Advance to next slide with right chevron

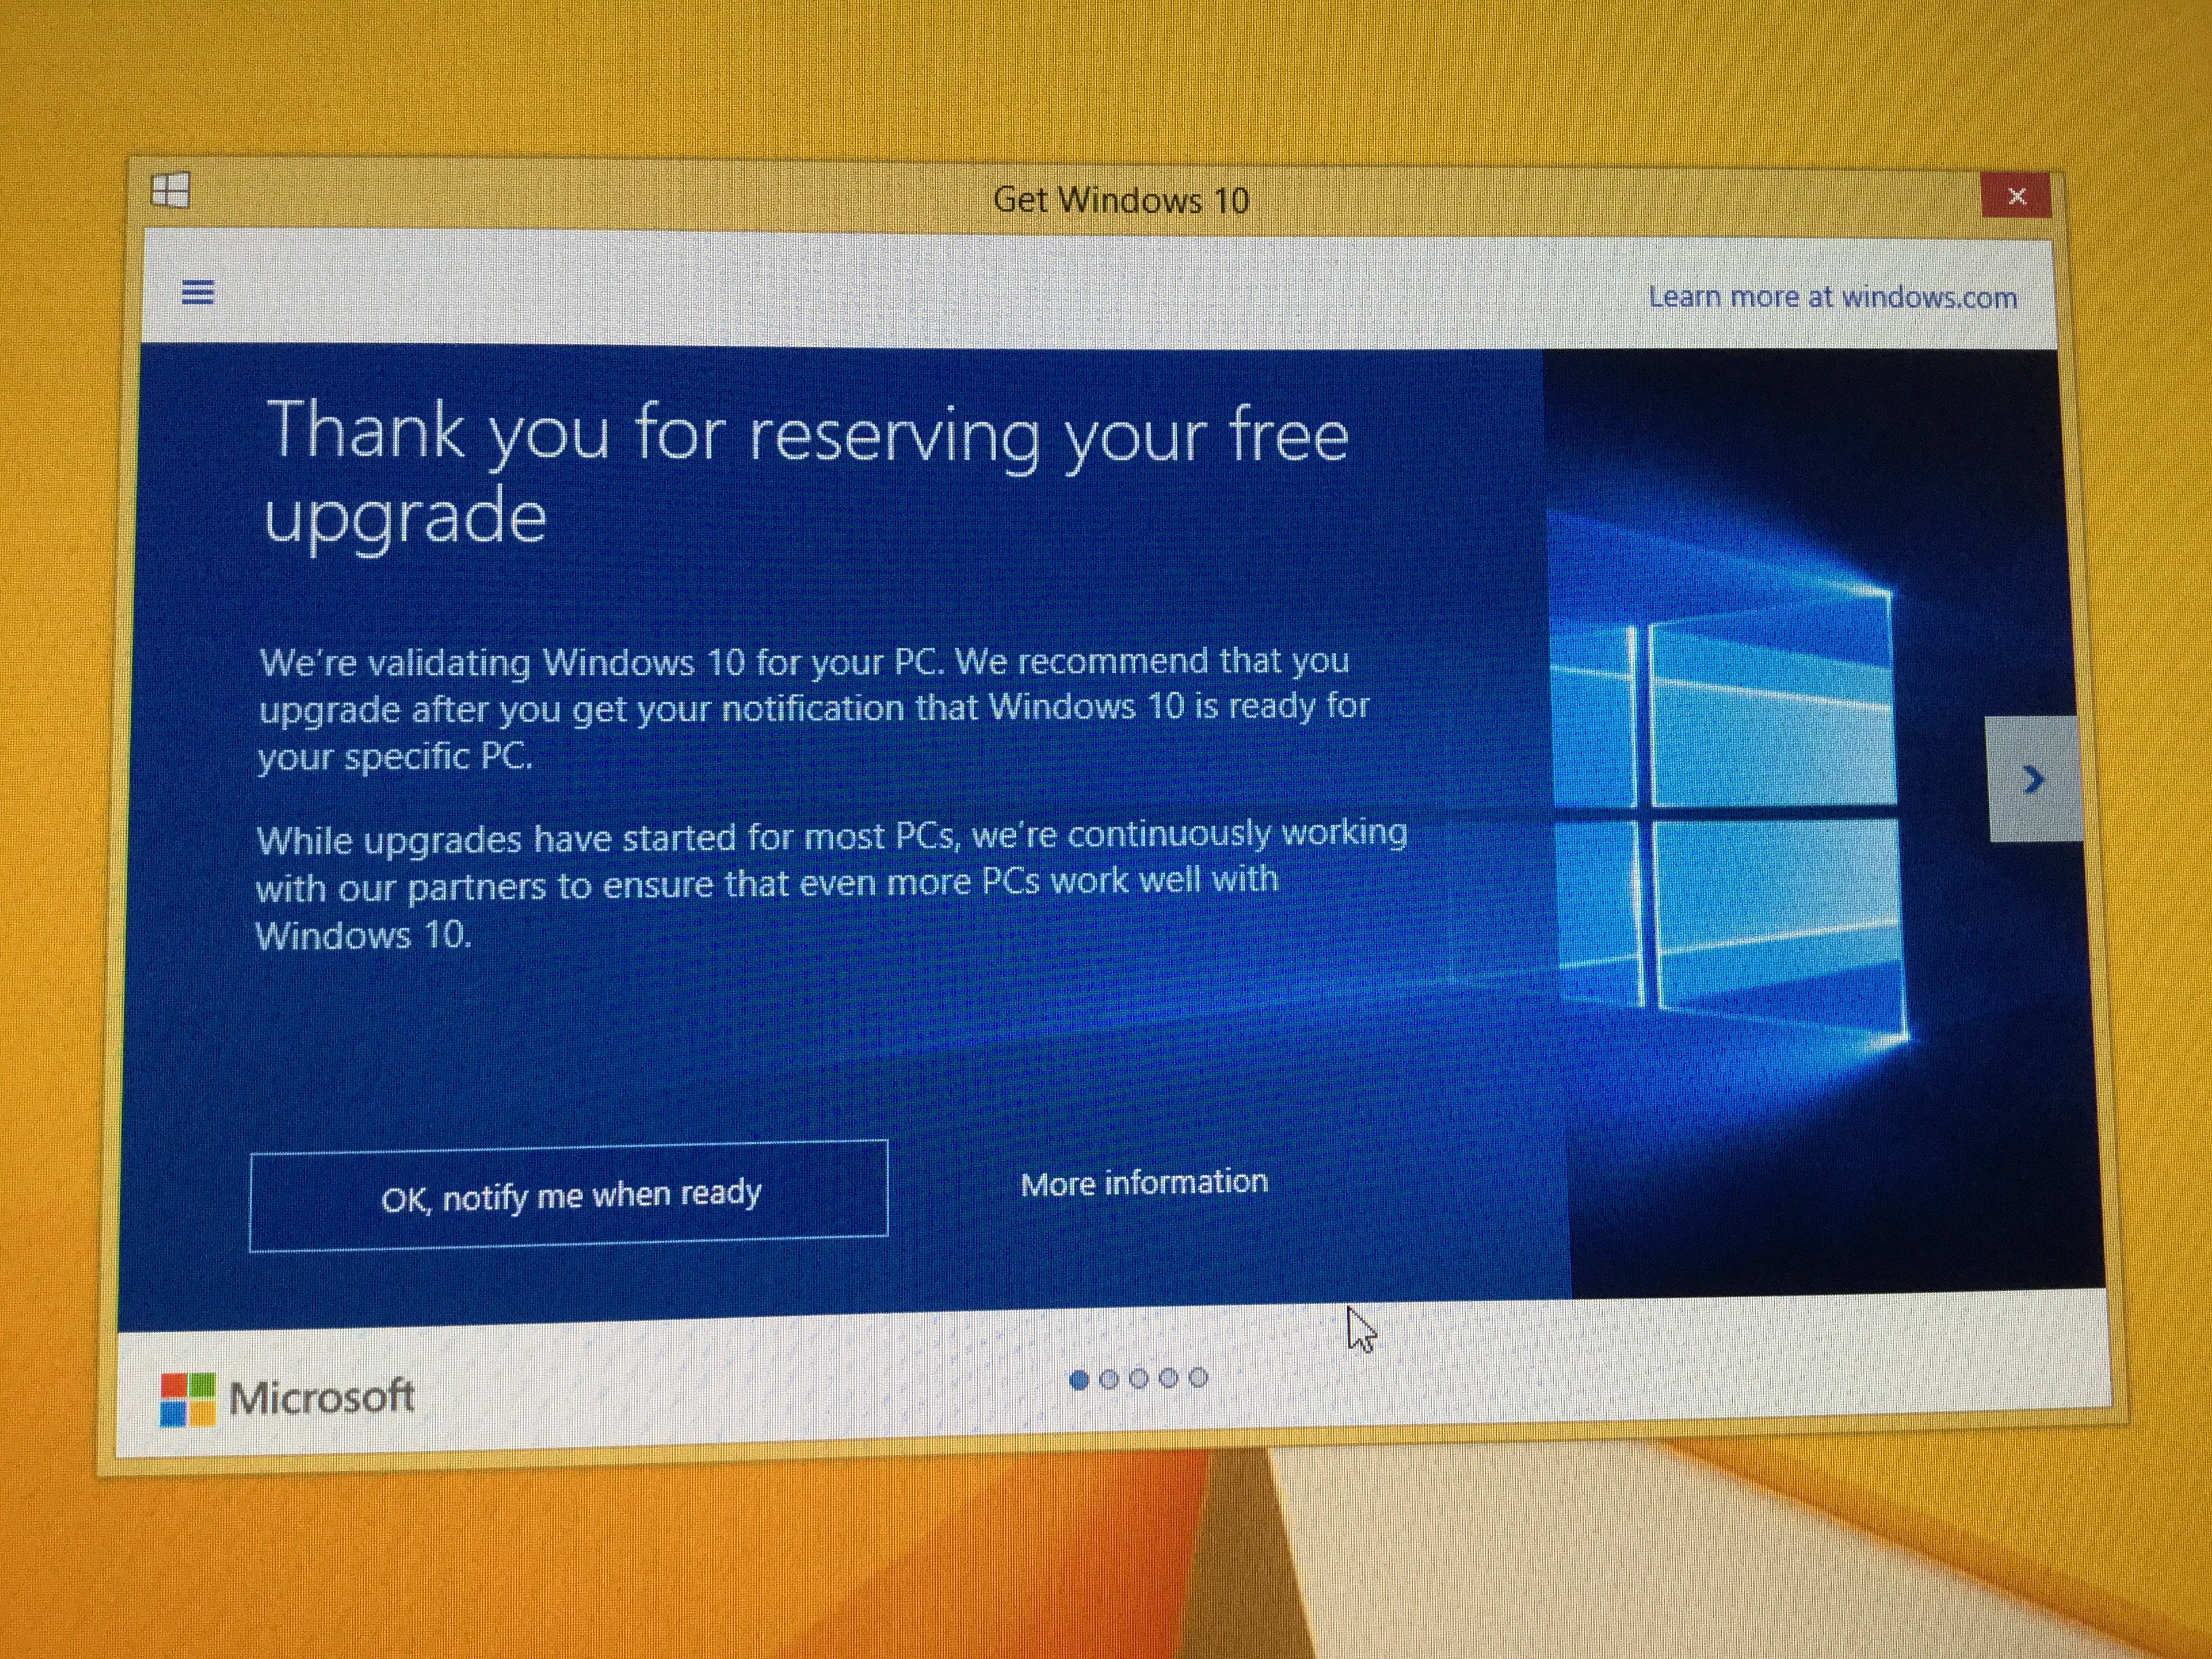pos(2033,779)
